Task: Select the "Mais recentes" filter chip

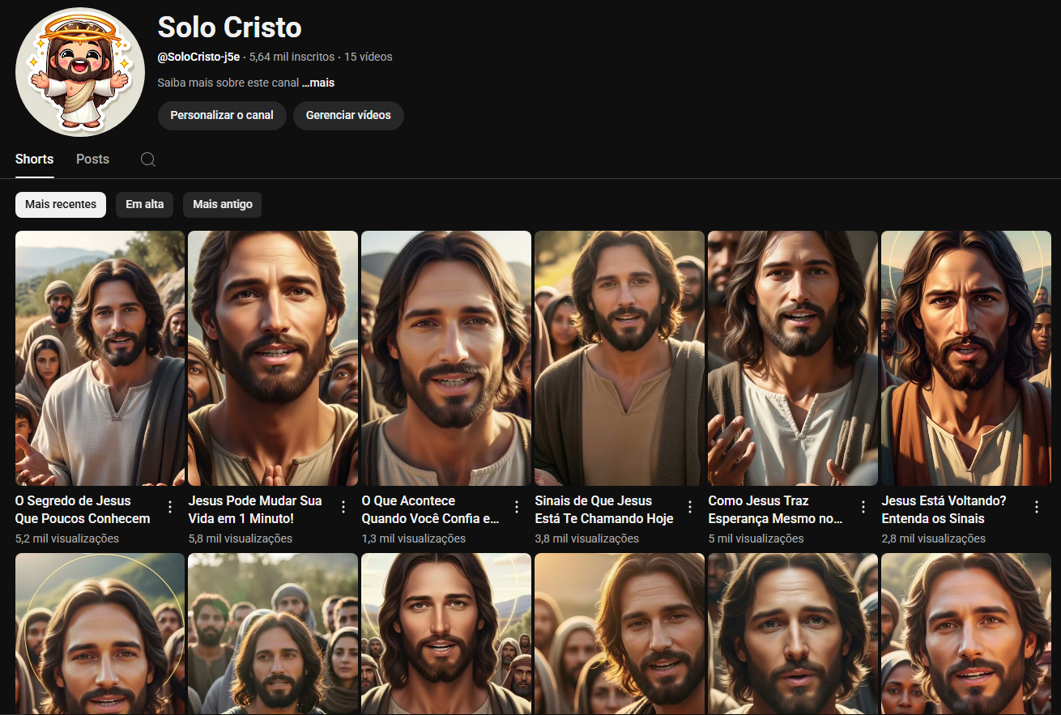Action: (x=61, y=205)
